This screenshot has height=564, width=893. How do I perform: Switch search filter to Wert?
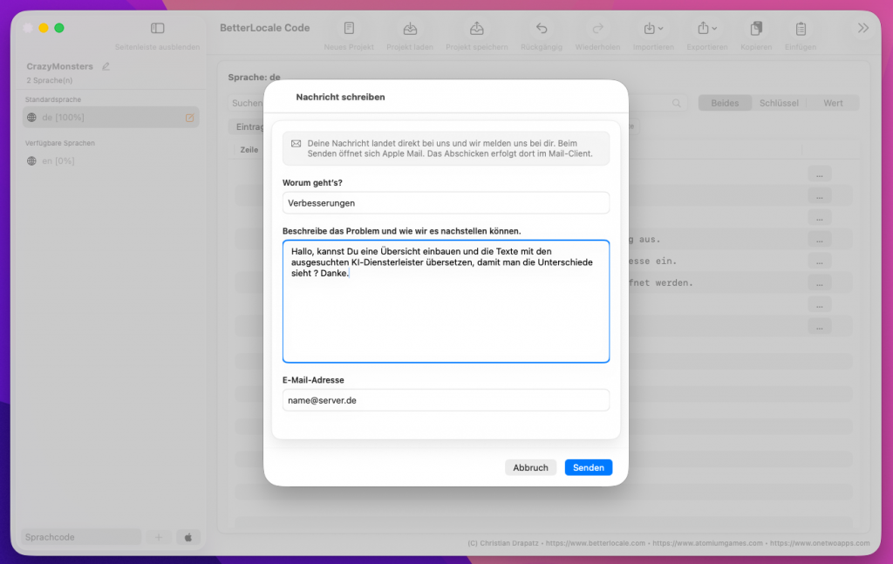pos(833,103)
